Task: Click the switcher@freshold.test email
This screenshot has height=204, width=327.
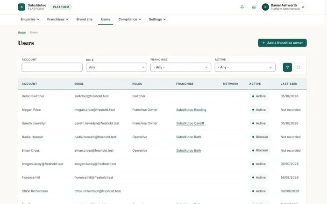Action: tap(92, 96)
